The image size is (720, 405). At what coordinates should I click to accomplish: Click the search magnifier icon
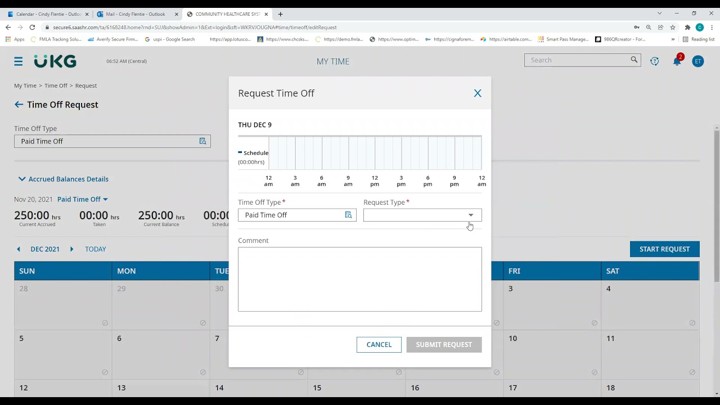point(634,60)
